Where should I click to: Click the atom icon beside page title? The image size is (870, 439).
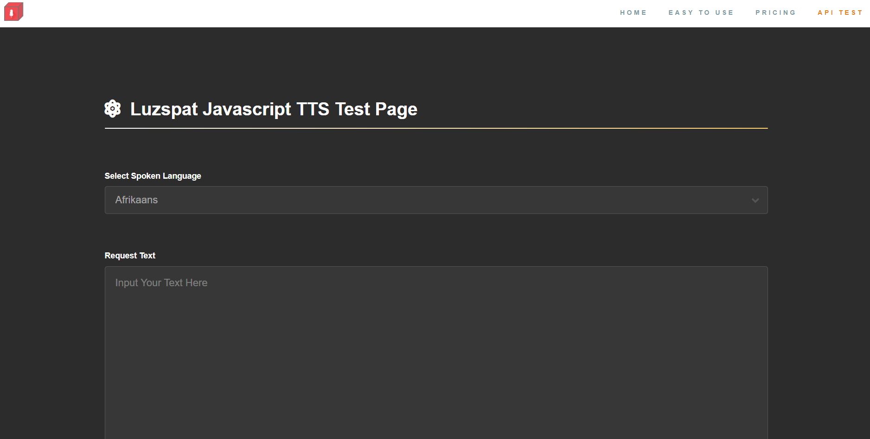tap(112, 109)
